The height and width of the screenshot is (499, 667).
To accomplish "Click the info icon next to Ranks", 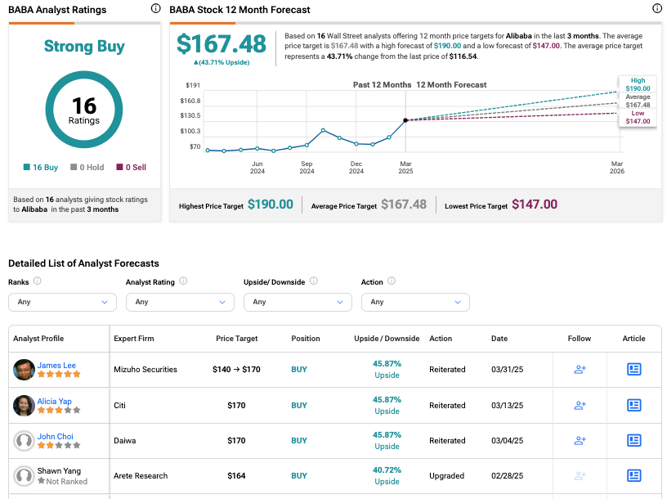I will 38,281.
